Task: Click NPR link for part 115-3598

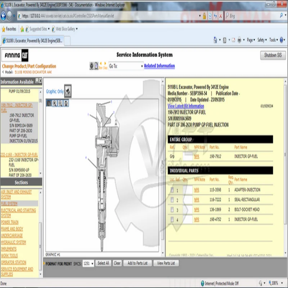Action: (x=197, y=190)
